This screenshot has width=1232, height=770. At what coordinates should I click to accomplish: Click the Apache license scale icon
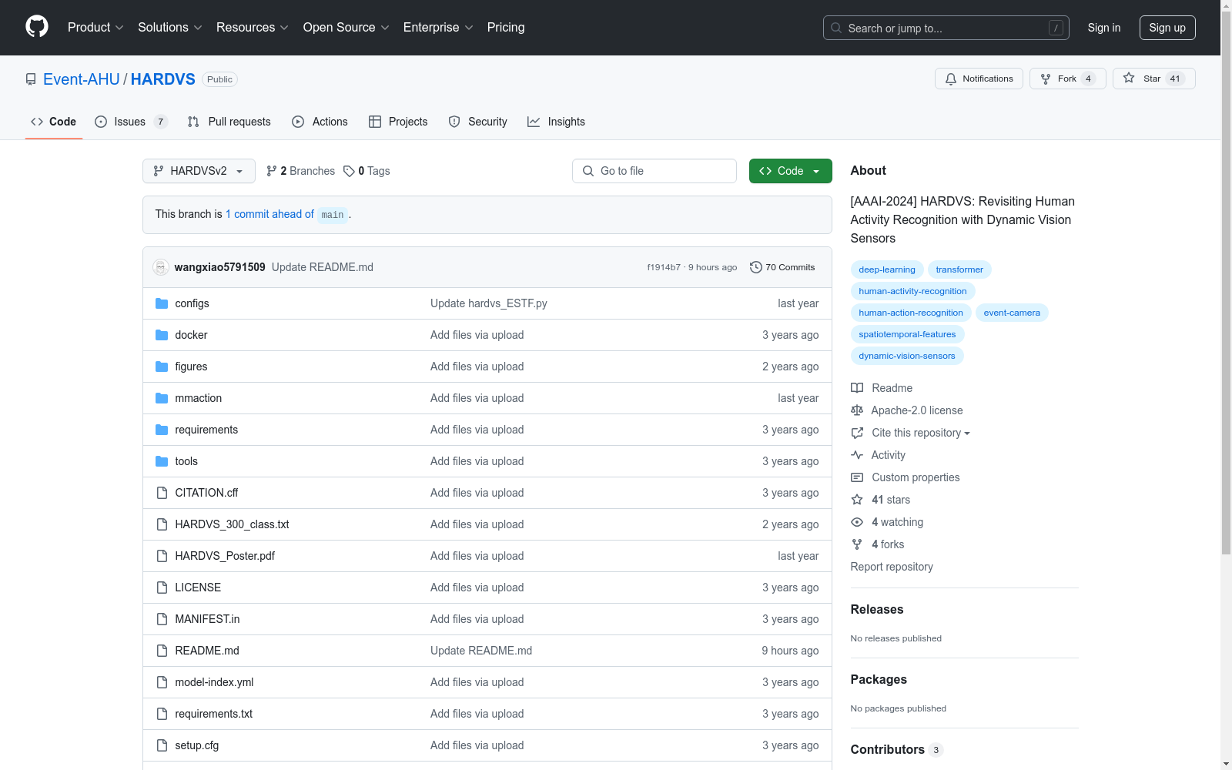point(857,410)
